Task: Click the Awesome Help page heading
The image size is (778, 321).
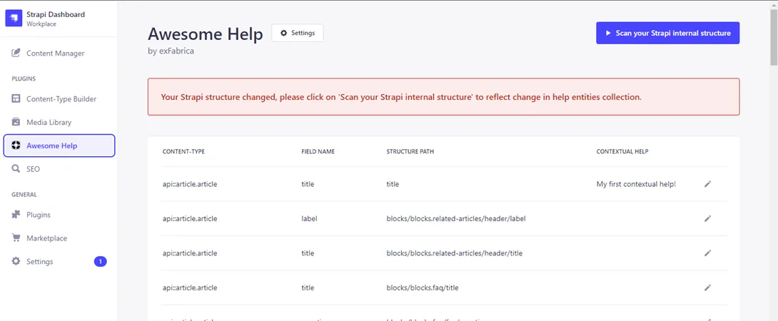Action: (x=206, y=34)
